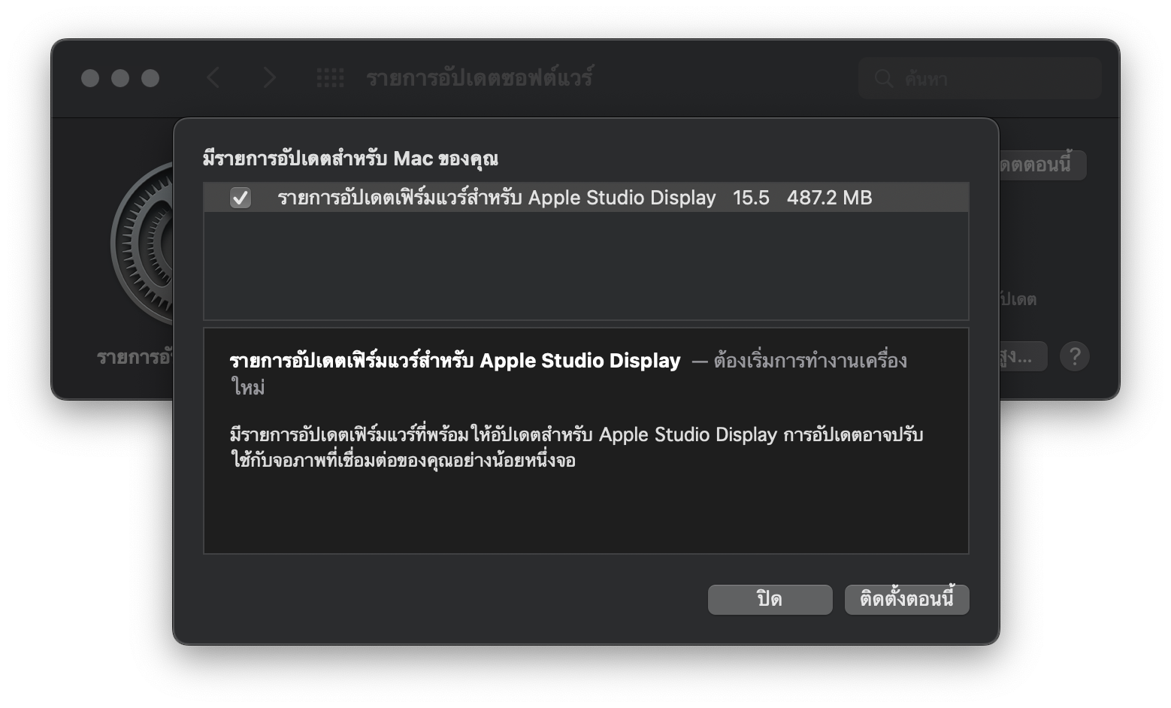Image resolution: width=1171 pixels, height=708 pixels.
Task: Uncheck the Apple Studio Display firmware update
Action: click(x=241, y=198)
